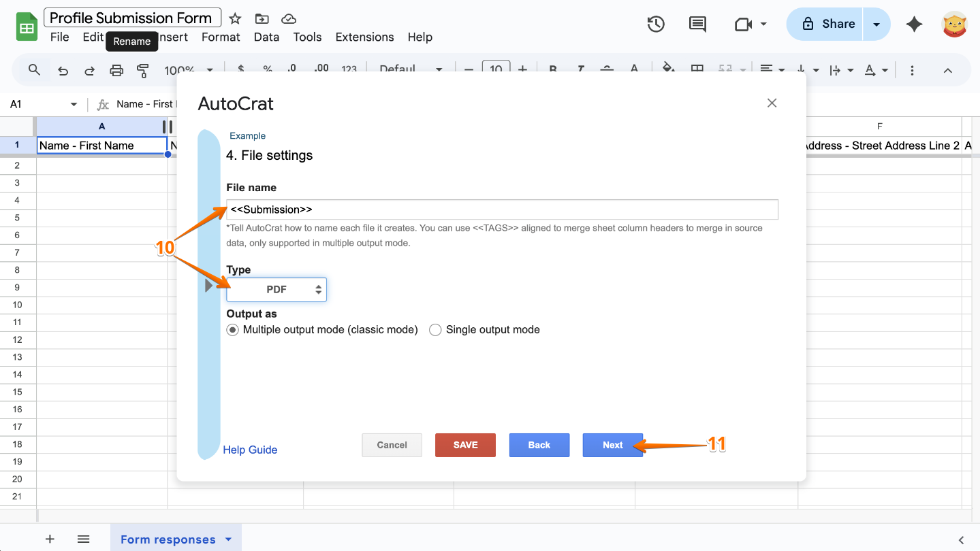Open the Extensions menu

[364, 37]
